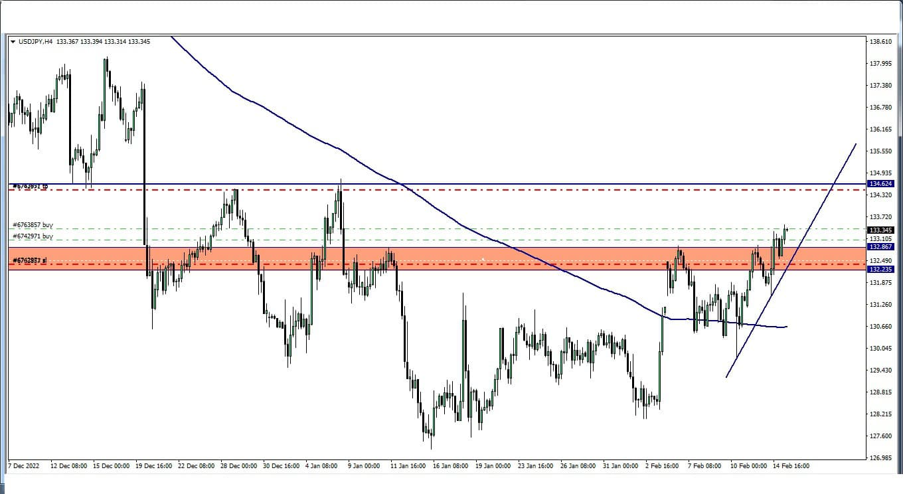The width and height of the screenshot is (903, 494).
Task: Click the 132.867 rectangle top price tag
Action: point(880,246)
